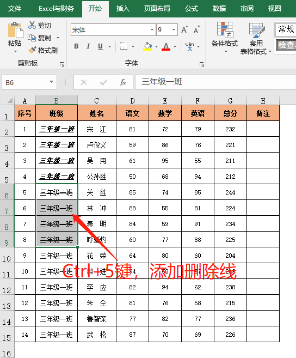Switch to the 插入 tab
The height and width of the screenshot is (358, 296).
click(x=122, y=9)
